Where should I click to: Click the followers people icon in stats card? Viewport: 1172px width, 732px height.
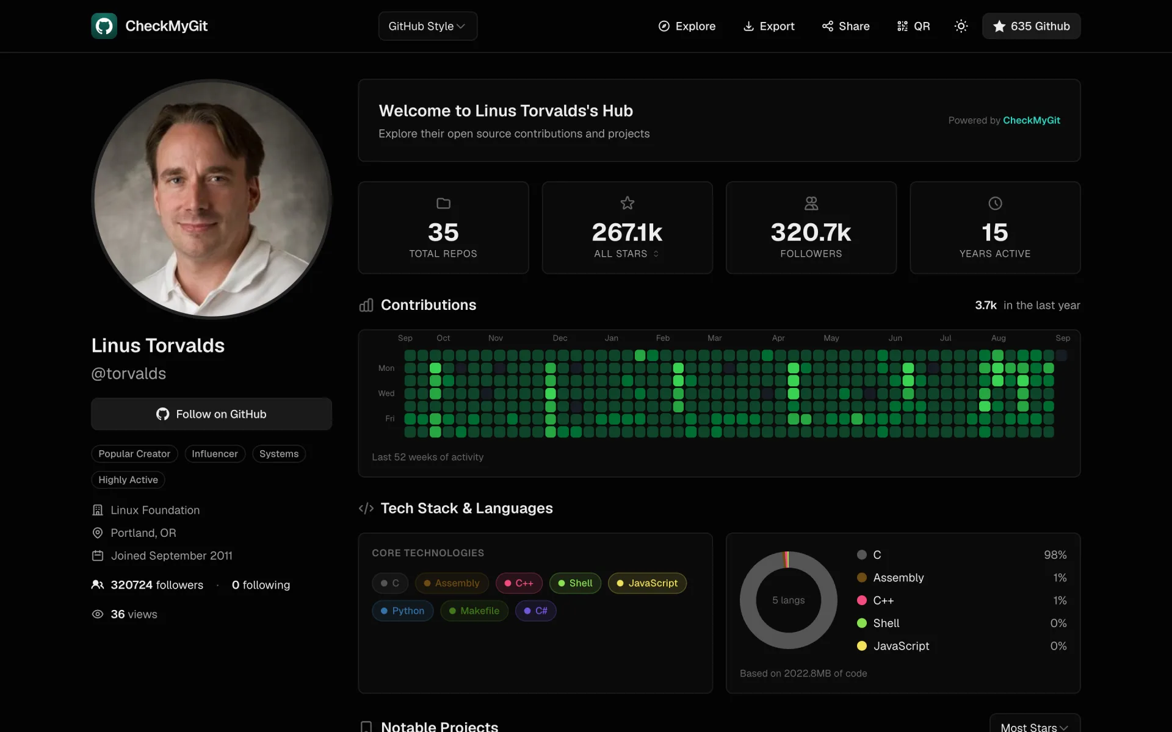click(811, 203)
